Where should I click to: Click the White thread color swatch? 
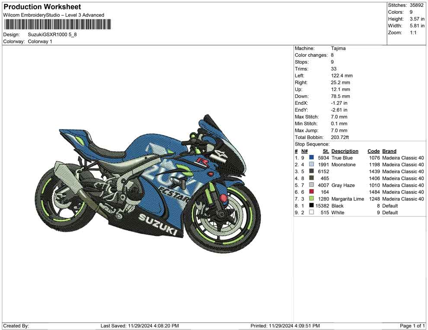coord(311,212)
